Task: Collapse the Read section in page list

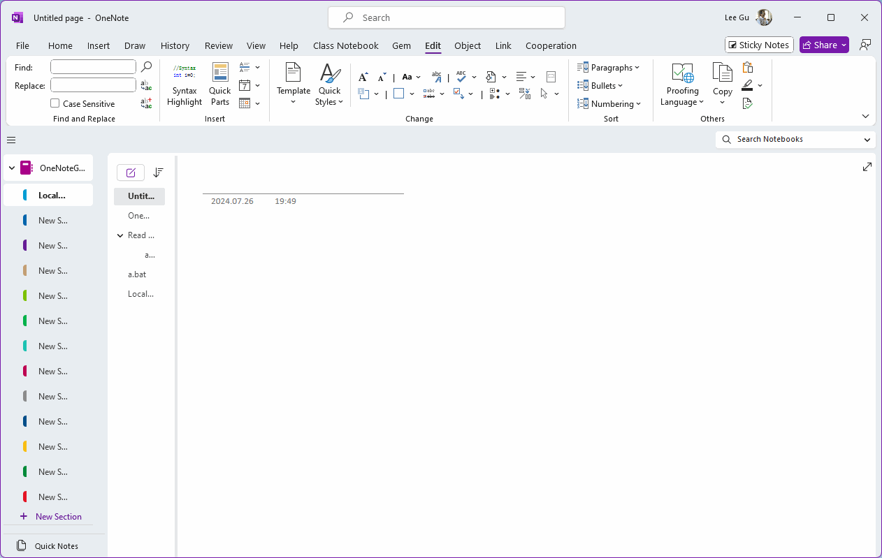Action: click(x=120, y=235)
